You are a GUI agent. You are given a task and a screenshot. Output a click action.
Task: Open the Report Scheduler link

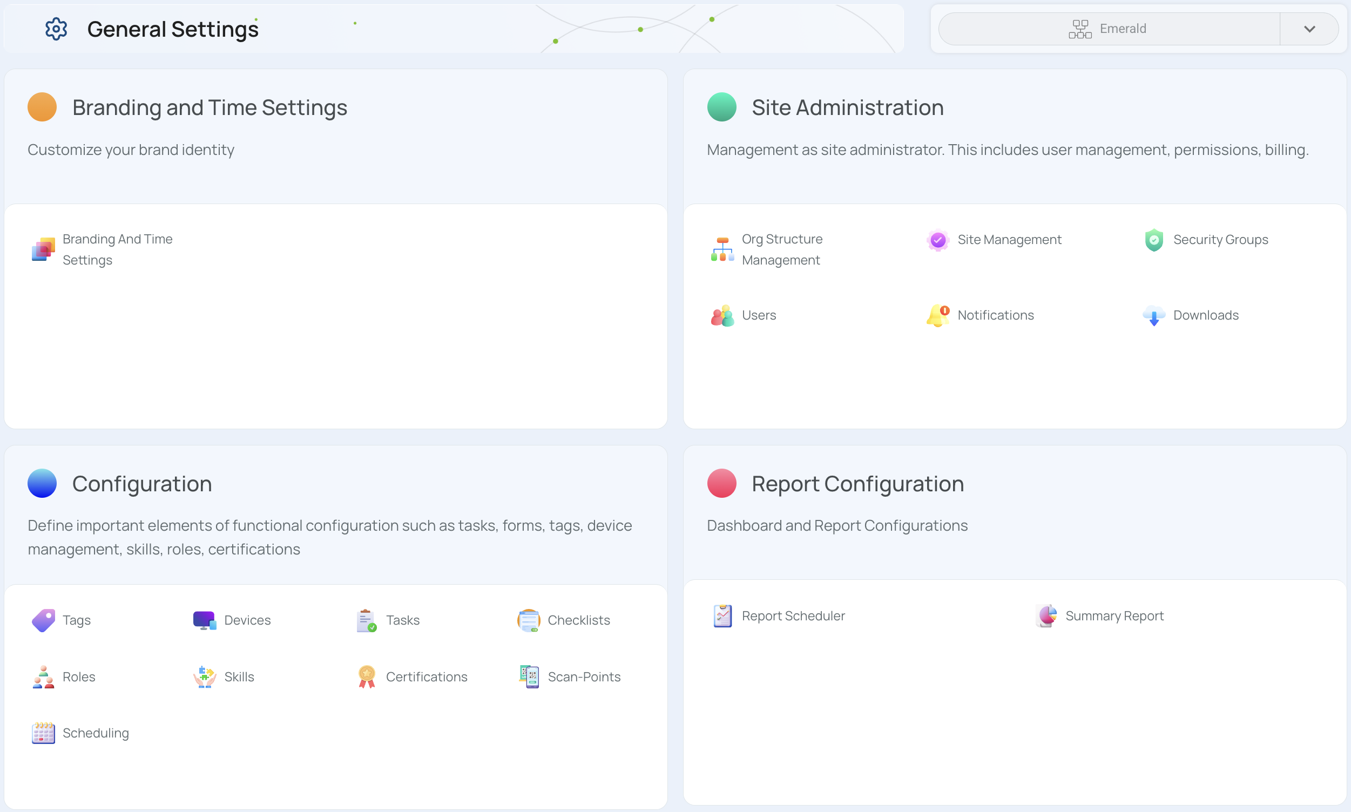[x=793, y=615]
